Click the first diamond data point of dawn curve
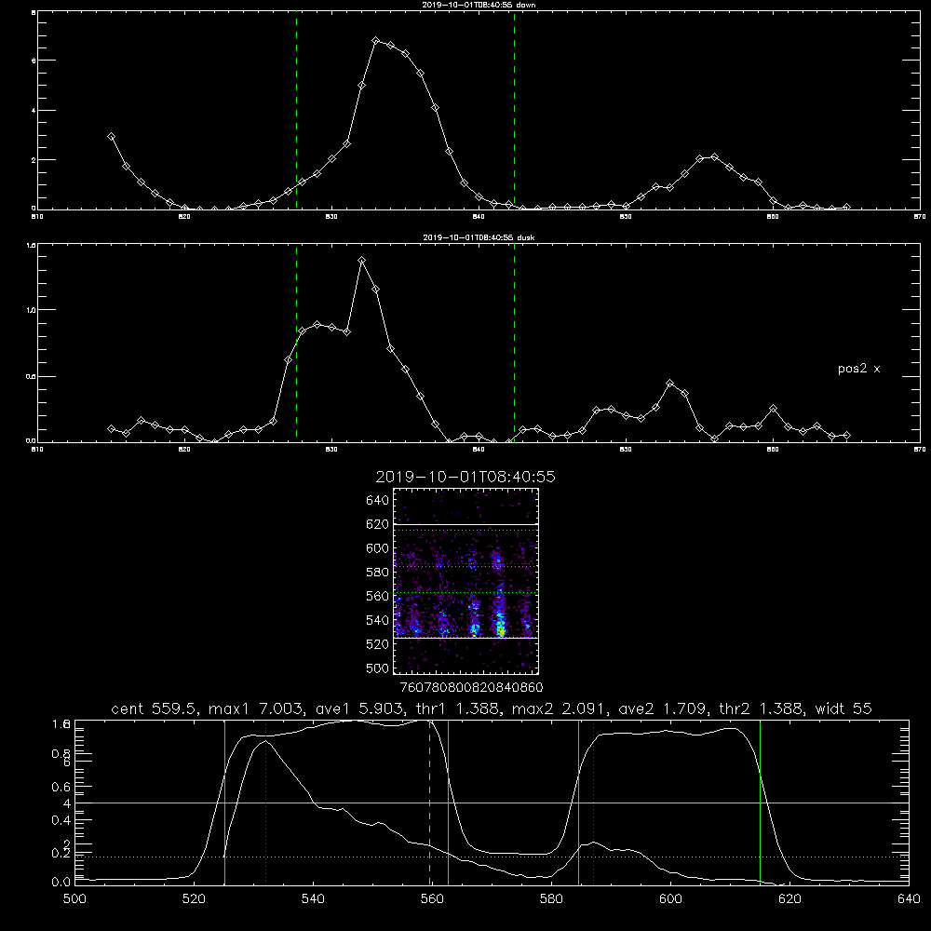931x931 pixels. point(111,137)
